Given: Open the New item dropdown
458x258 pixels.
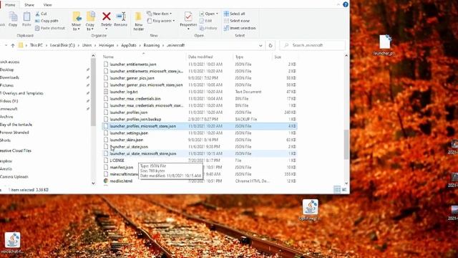Looking at the screenshot, I should (x=160, y=14).
